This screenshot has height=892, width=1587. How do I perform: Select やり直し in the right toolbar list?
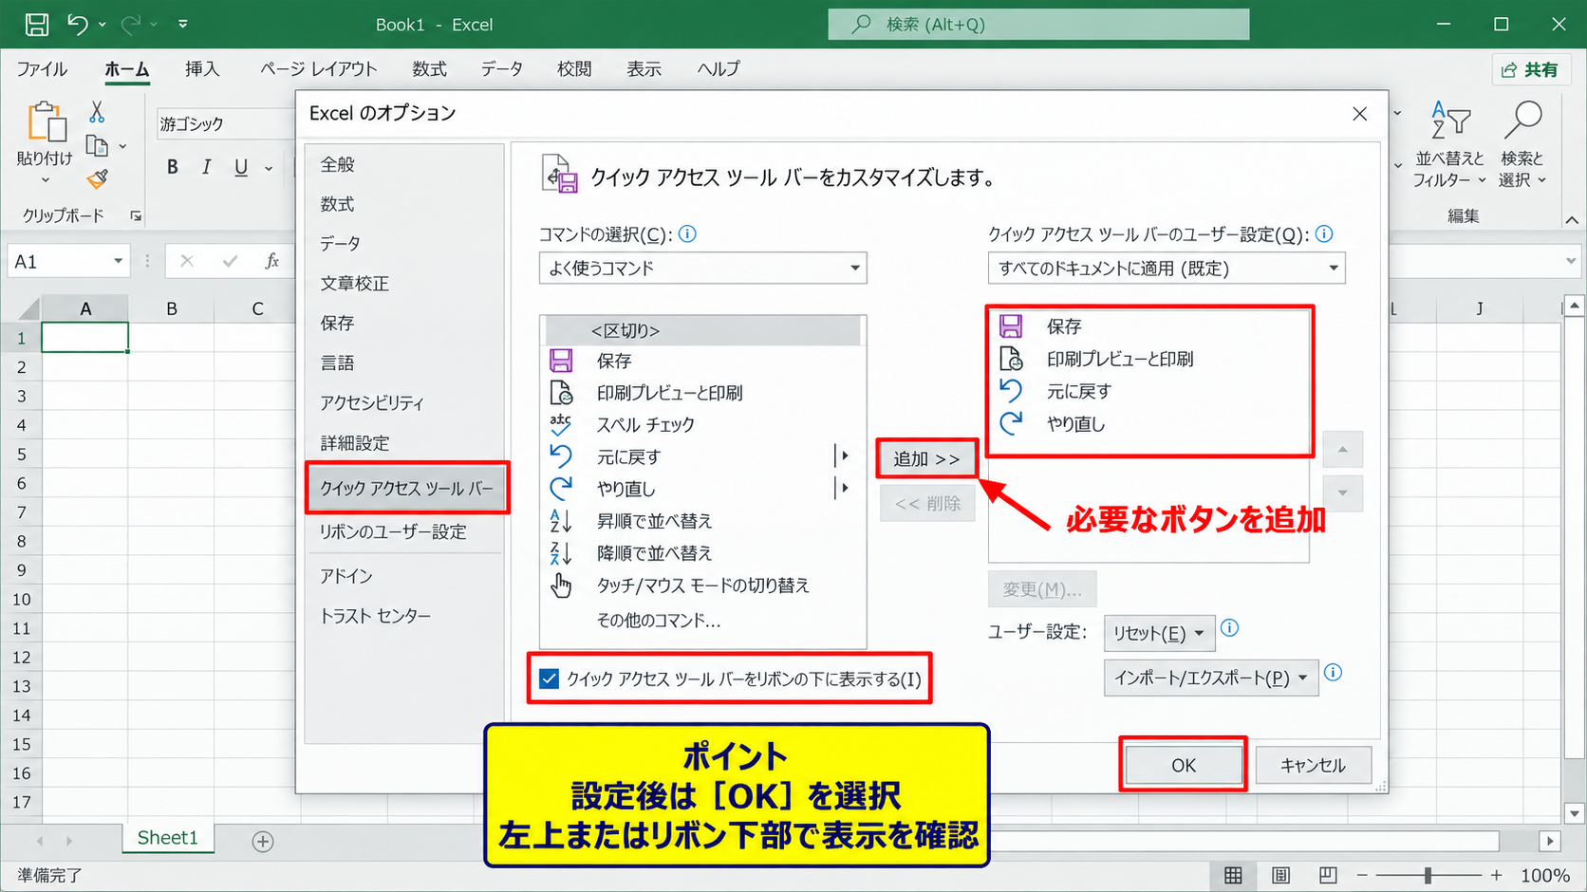click(x=1149, y=424)
